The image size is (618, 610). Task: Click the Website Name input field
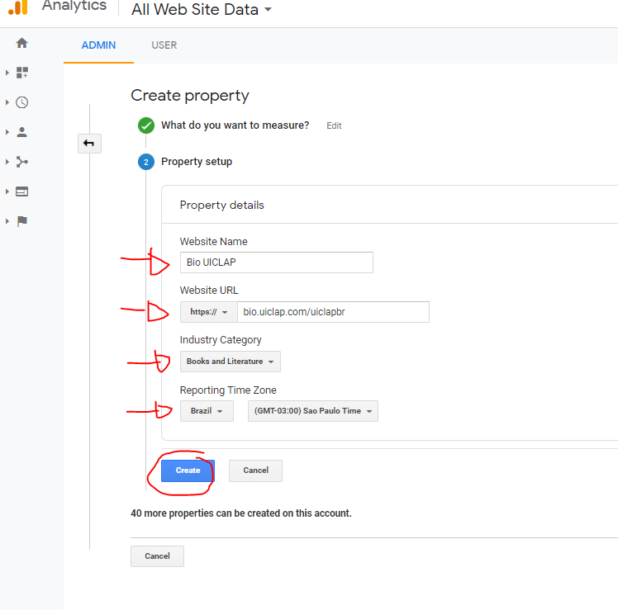point(277,262)
